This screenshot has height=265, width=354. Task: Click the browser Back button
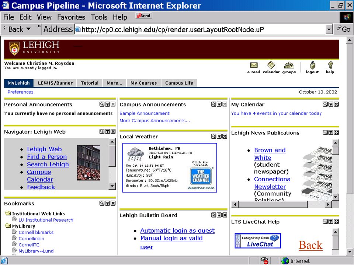click(x=13, y=29)
